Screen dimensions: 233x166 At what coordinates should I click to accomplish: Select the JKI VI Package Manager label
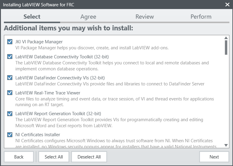tap(39, 42)
